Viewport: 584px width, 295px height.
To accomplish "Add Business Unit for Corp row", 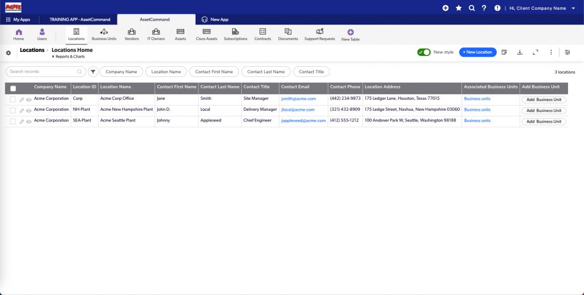I will coord(544,100).
